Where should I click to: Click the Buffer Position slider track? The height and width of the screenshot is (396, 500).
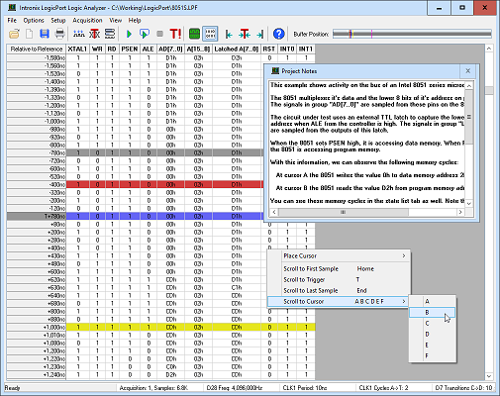412,34
